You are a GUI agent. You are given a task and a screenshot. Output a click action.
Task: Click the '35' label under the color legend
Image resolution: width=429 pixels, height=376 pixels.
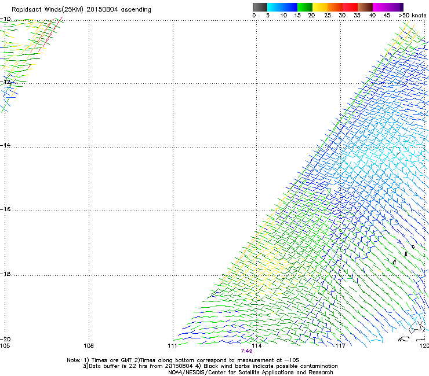(357, 16)
